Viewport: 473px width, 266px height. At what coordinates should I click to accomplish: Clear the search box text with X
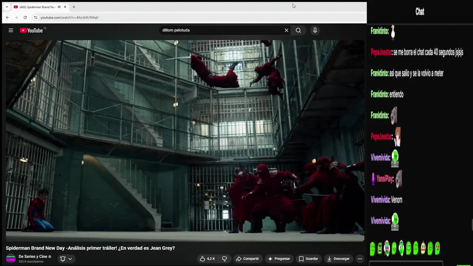pos(286,30)
